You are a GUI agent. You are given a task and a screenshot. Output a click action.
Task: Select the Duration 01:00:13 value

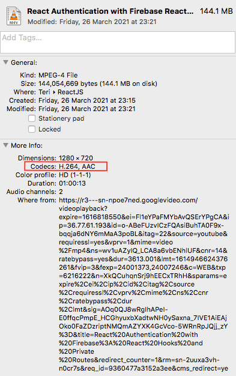pos(72,183)
